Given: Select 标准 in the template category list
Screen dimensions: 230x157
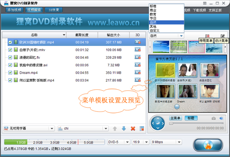Looking at the screenshot, I should point(166,6).
